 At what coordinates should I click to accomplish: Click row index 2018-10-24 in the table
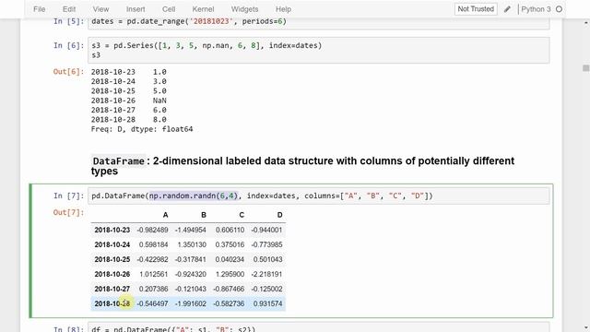point(112,244)
